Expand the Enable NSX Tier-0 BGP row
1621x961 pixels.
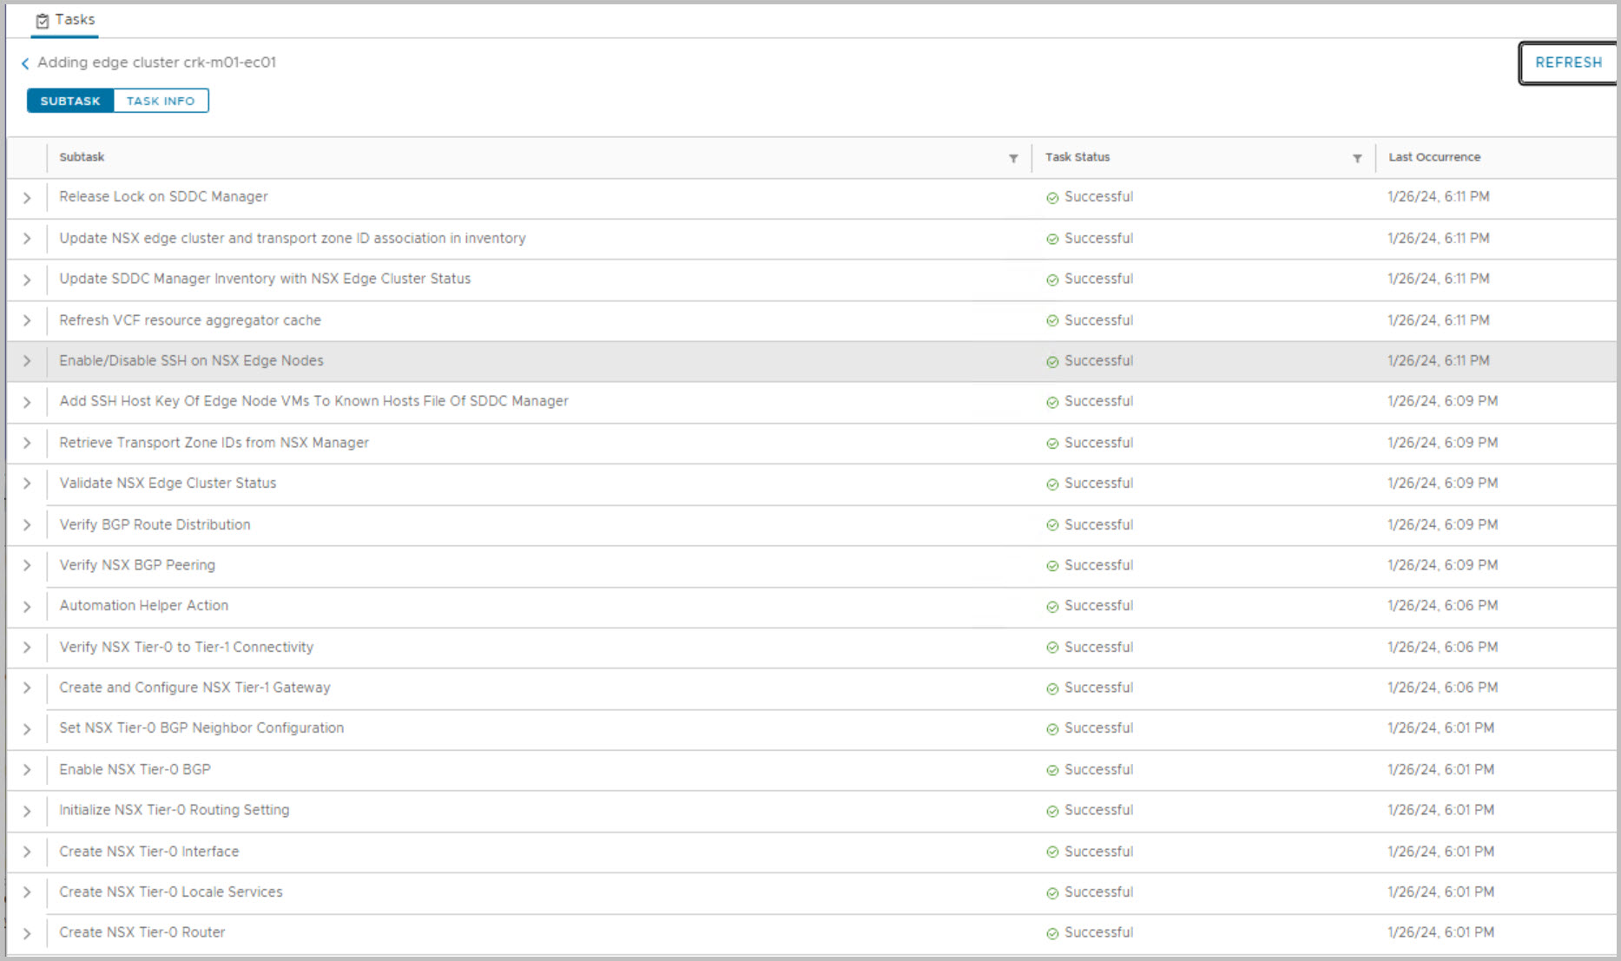27,770
